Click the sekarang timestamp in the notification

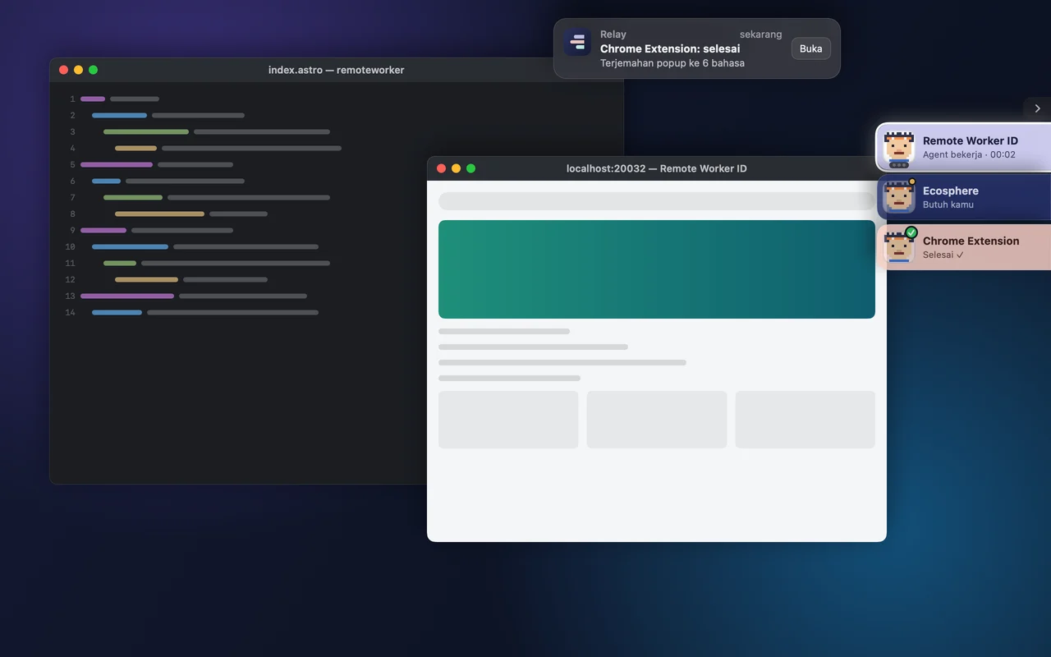[760, 34]
